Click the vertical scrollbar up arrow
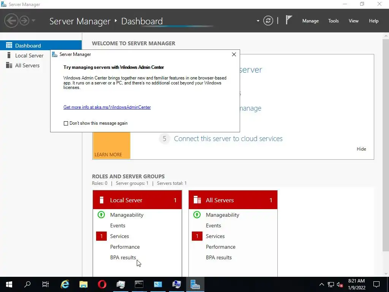The width and height of the screenshot is (389, 292). tap(386, 36)
